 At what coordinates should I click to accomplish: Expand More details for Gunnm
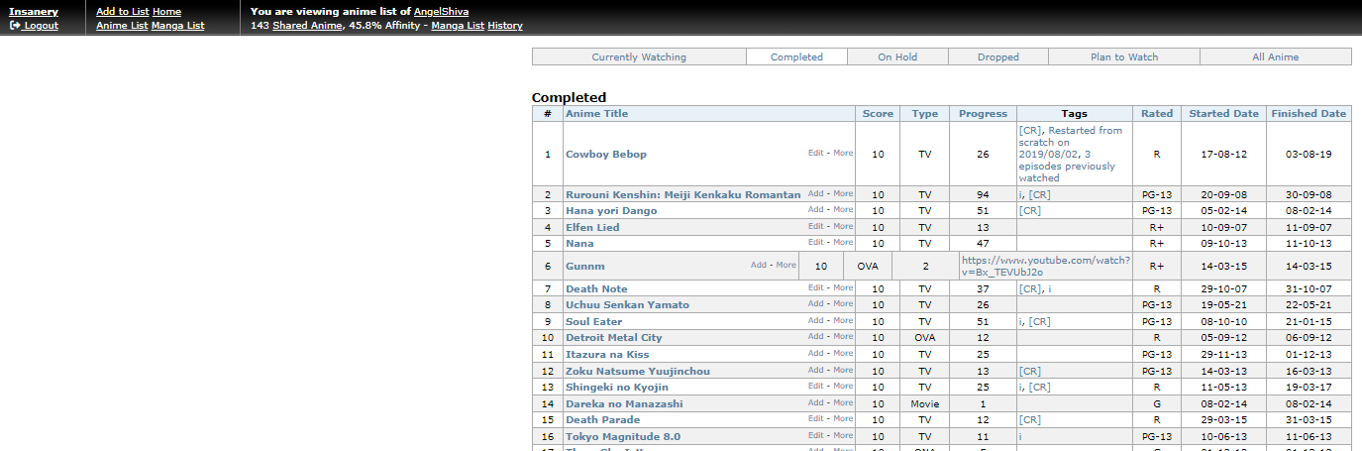click(x=786, y=266)
